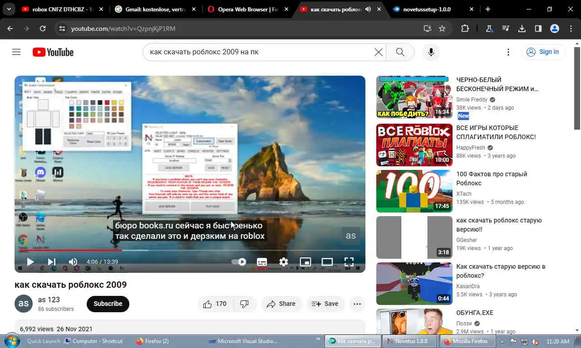The width and height of the screenshot is (581, 348).
Task: Open the player settings gear
Action: coord(284,262)
